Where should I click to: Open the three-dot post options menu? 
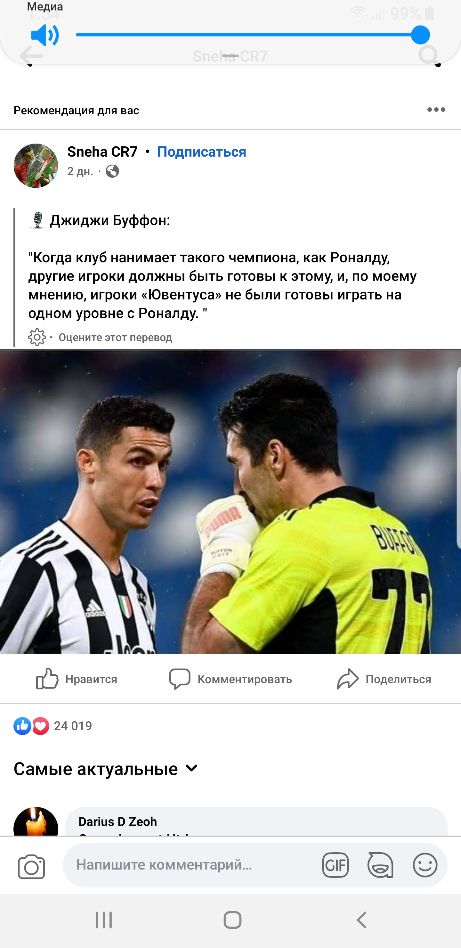pyautogui.click(x=436, y=110)
